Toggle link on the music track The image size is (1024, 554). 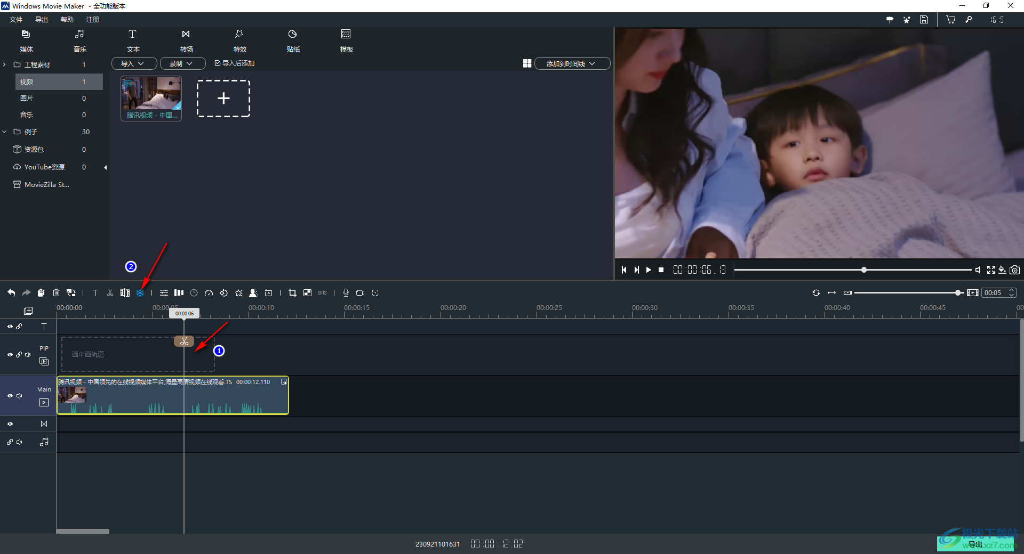(x=10, y=442)
